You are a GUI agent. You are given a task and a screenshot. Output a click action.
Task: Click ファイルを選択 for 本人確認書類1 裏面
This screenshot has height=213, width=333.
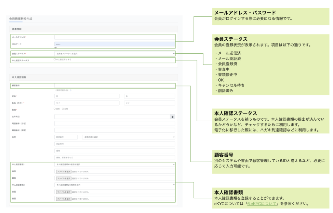(63, 178)
